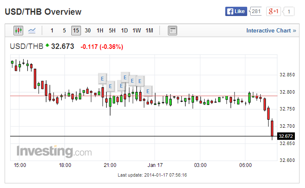Select the 1D timeframe

(x=124, y=30)
